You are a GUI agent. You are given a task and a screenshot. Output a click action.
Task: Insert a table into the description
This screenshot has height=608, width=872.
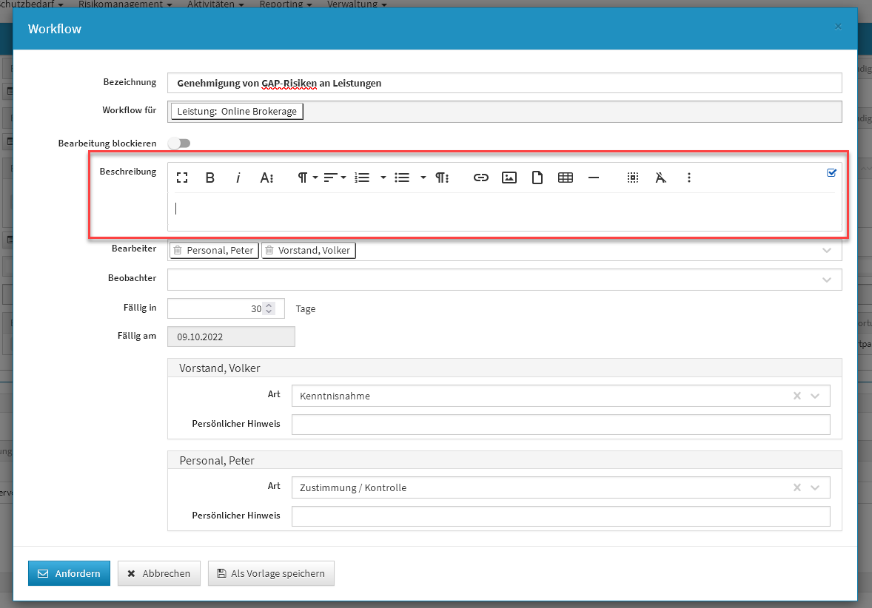click(x=566, y=178)
